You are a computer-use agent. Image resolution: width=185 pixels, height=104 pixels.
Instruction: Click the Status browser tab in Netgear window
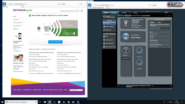12,7
